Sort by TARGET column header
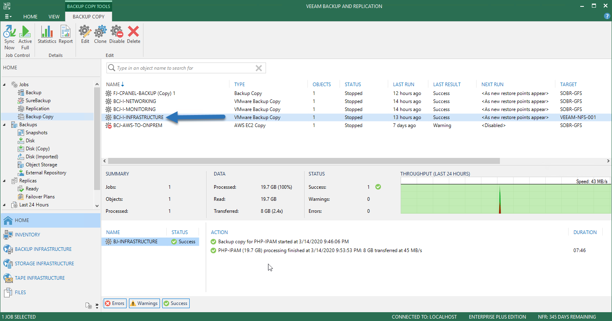 [568, 85]
